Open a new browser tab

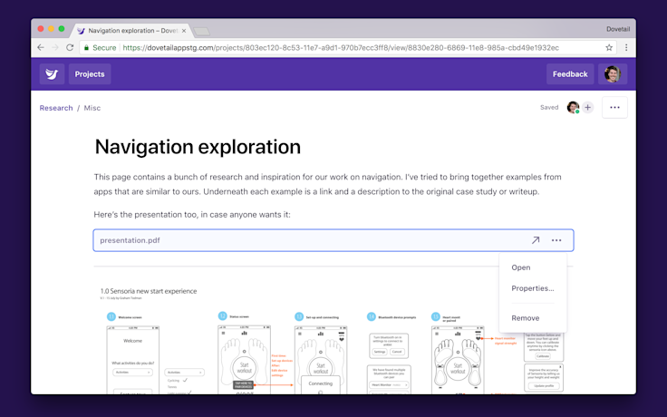[201, 32]
